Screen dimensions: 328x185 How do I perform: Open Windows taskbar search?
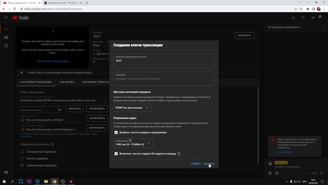click(x=12, y=181)
